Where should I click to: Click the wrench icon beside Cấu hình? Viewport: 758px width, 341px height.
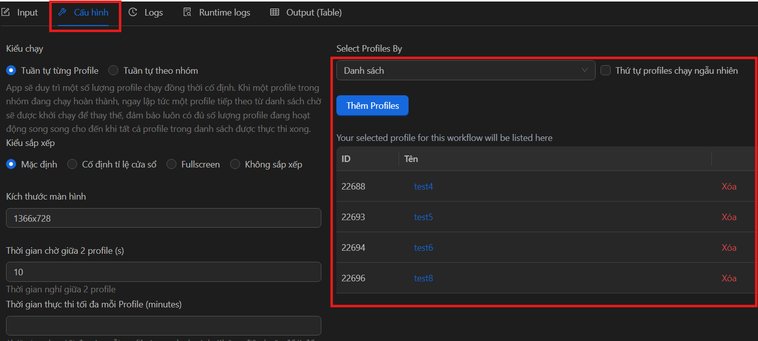click(63, 13)
